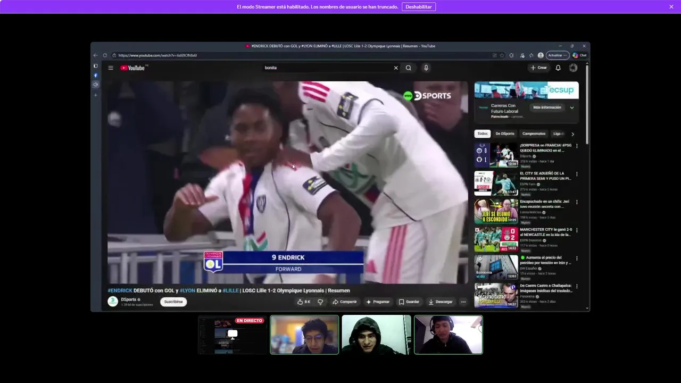Reload the YouTube page
Image resolution: width=681 pixels, height=383 pixels.
(105, 55)
